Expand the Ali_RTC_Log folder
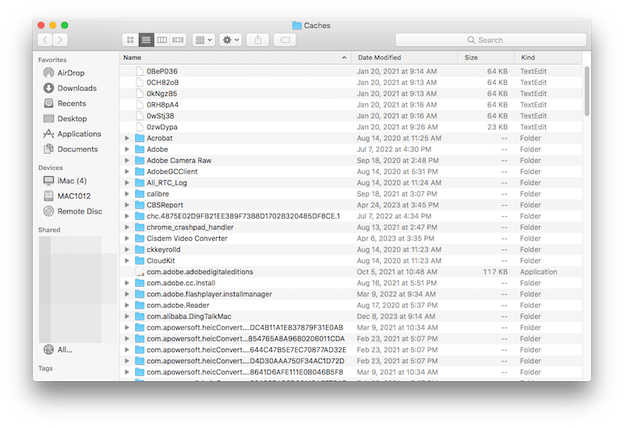 click(127, 182)
